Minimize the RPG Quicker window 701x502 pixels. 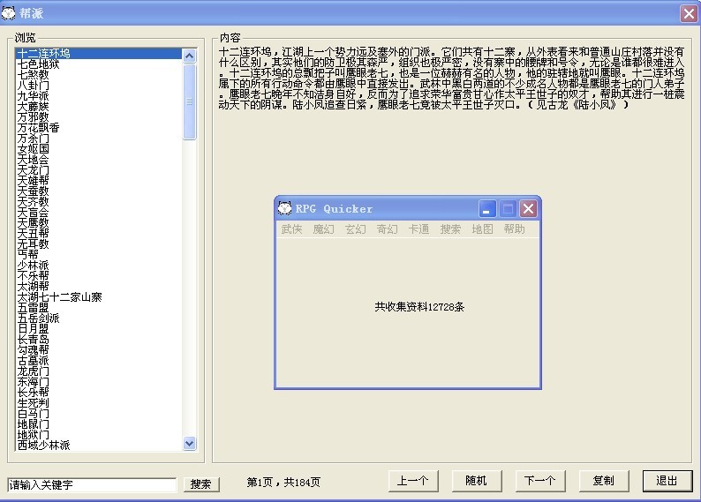pos(486,208)
